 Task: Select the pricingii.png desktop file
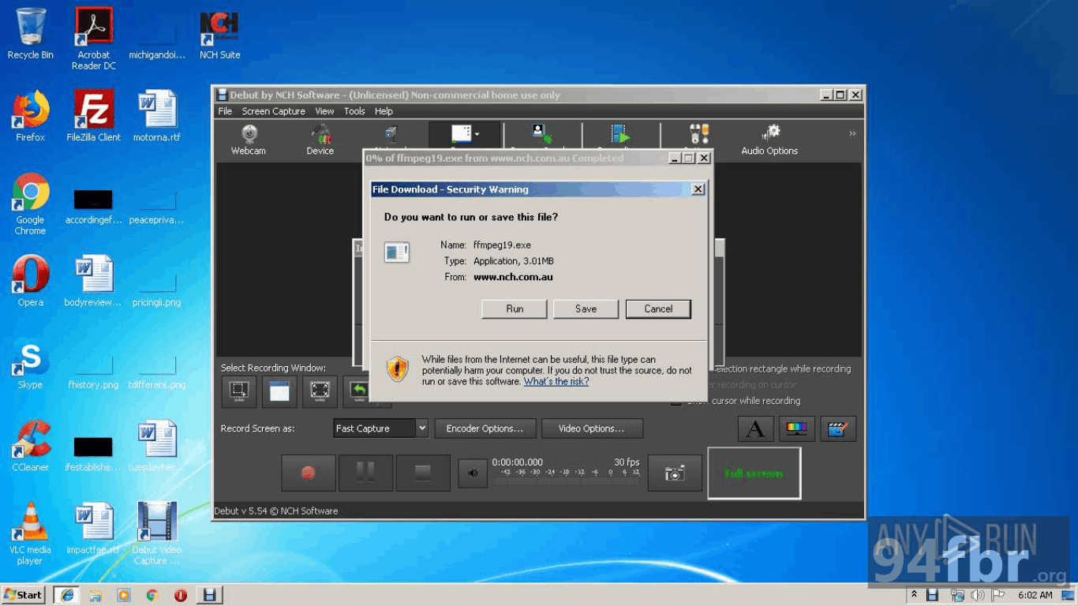coord(157,288)
